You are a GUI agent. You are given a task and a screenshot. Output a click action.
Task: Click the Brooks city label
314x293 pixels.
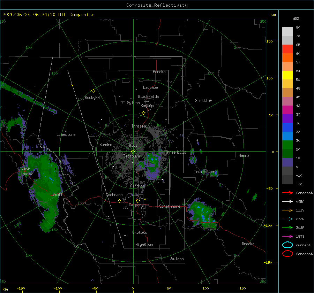248,244
